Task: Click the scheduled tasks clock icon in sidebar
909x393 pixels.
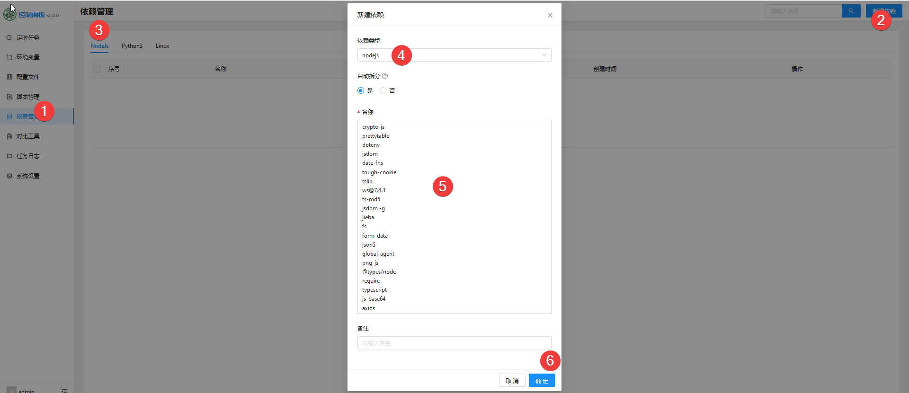Action: coord(9,37)
